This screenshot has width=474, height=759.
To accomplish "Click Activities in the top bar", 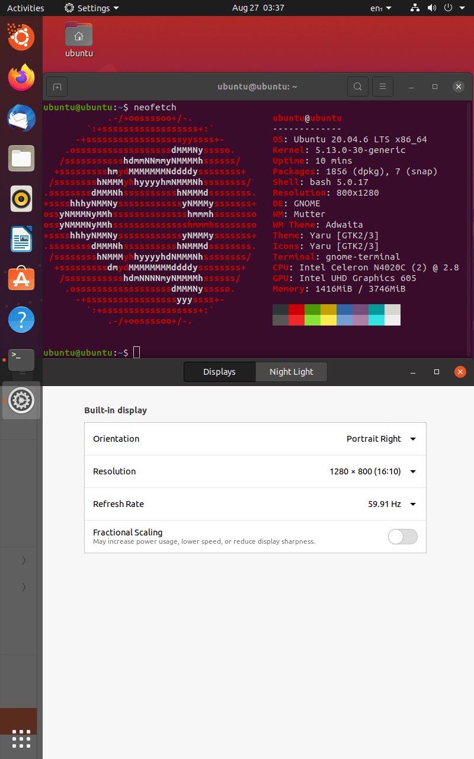I will [25, 8].
